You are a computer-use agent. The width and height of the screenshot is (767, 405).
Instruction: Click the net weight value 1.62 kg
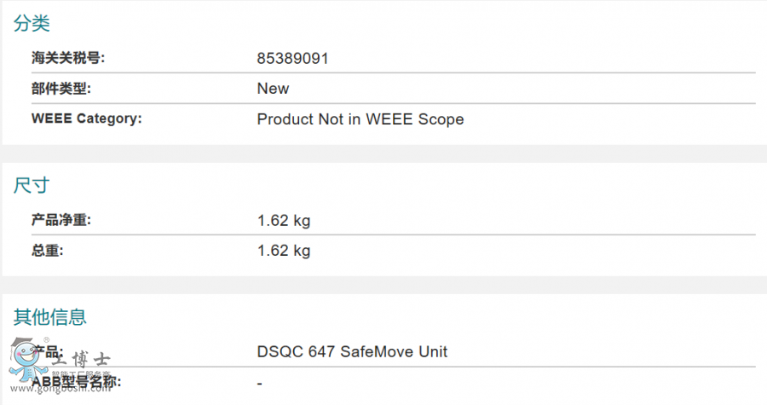click(x=284, y=221)
